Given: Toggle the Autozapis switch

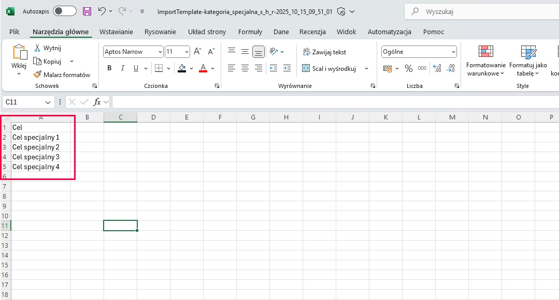Looking at the screenshot, I should pyautogui.click(x=64, y=11).
